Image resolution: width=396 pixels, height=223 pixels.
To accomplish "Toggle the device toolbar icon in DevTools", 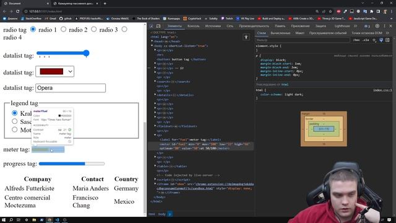I will [x=158, y=26].
